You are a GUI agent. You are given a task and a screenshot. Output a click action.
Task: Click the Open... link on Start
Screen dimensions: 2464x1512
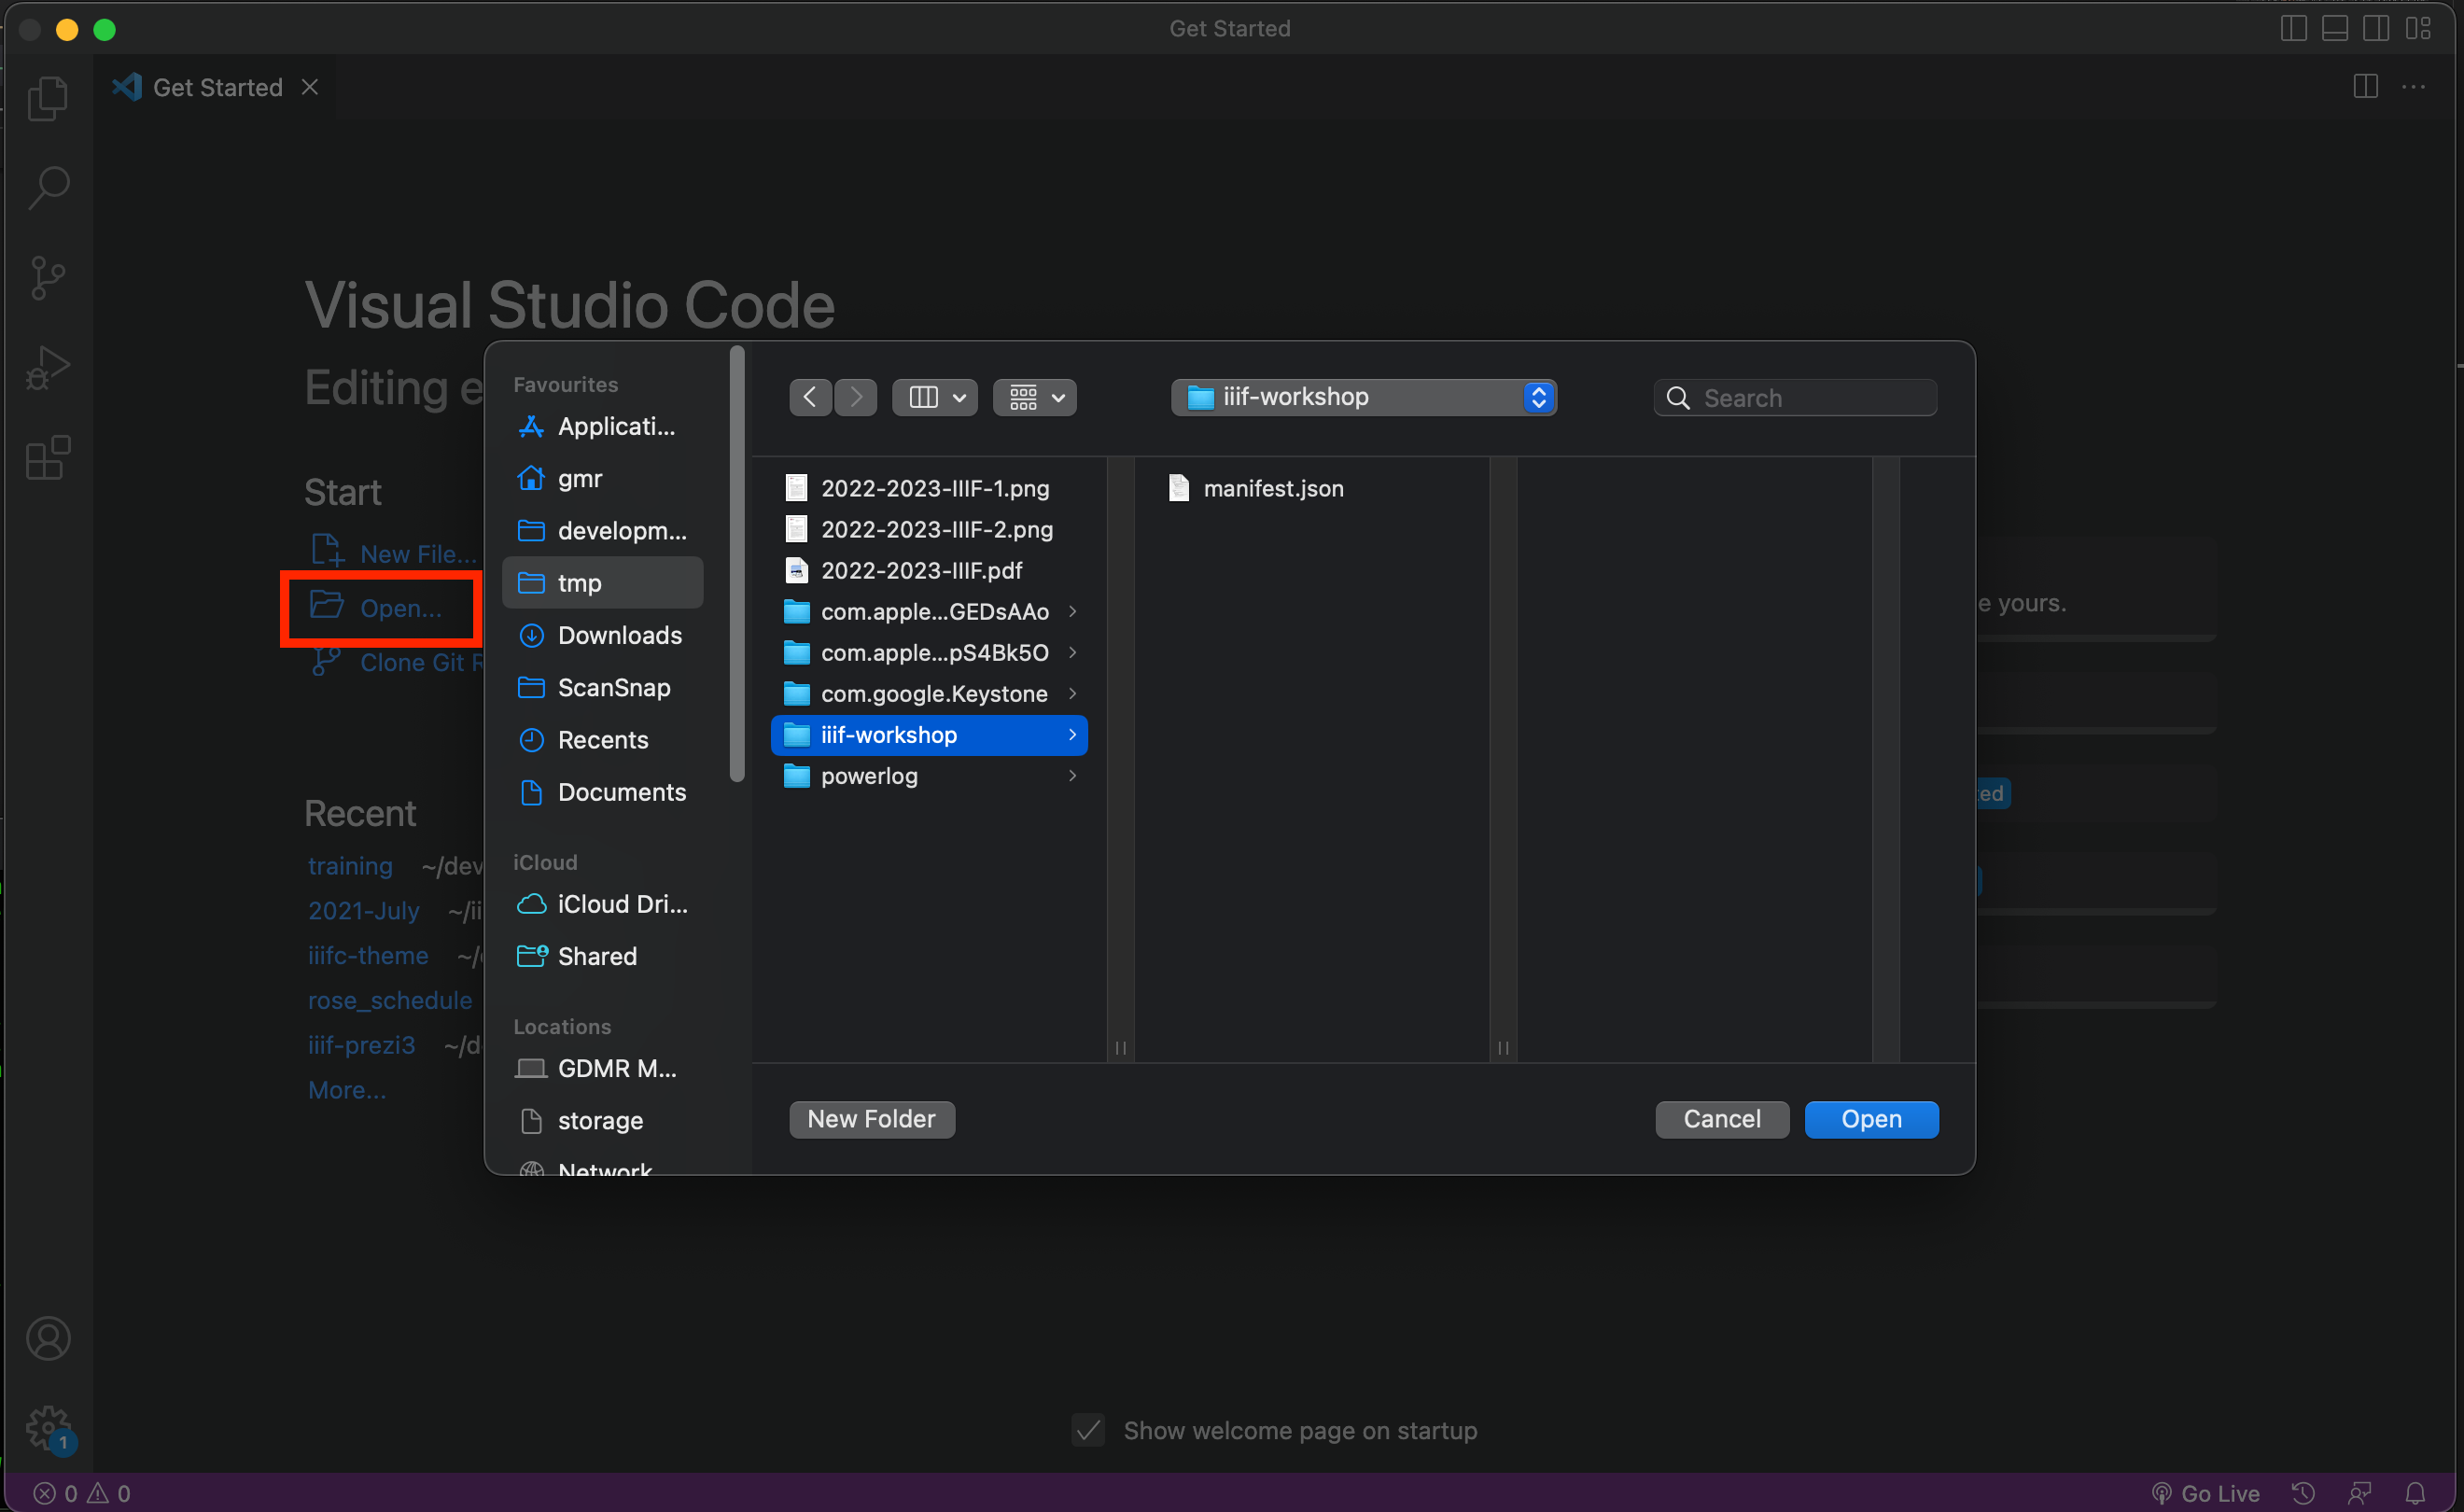point(377,607)
